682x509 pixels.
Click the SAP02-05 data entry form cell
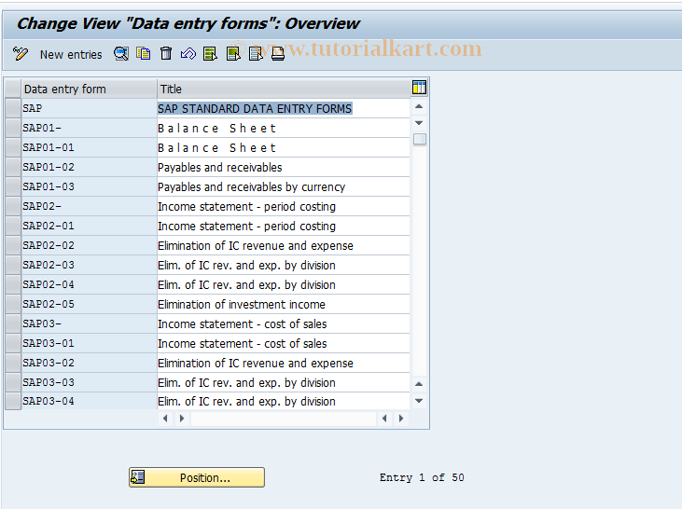(x=90, y=304)
